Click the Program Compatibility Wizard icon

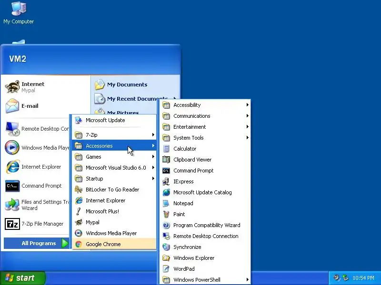click(x=166, y=225)
